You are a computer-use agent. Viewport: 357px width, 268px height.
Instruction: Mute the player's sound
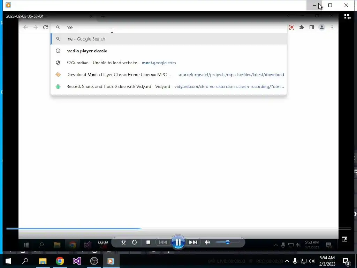pyautogui.click(x=207, y=242)
